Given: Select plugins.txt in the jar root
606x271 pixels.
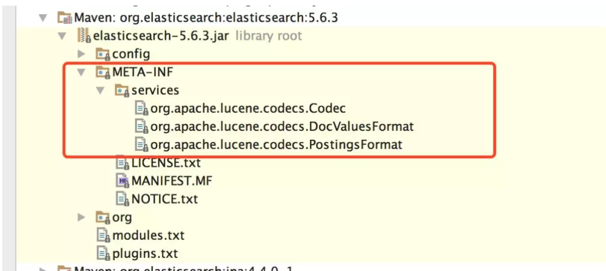Looking at the screenshot, I should tap(137, 253).
